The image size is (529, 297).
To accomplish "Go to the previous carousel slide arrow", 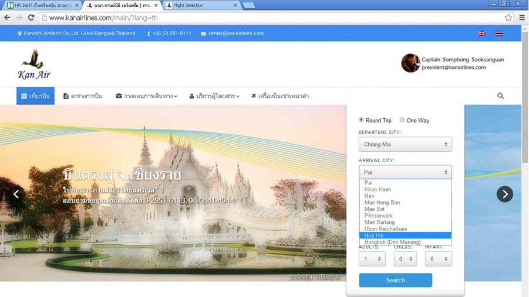I will click(16, 194).
